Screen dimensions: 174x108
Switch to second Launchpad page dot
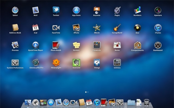[x=88, y=92]
